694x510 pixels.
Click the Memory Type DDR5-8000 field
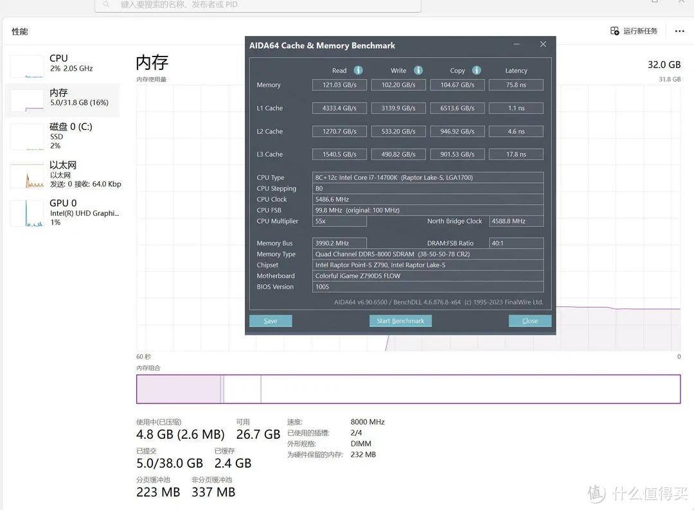pyautogui.click(x=427, y=254)
